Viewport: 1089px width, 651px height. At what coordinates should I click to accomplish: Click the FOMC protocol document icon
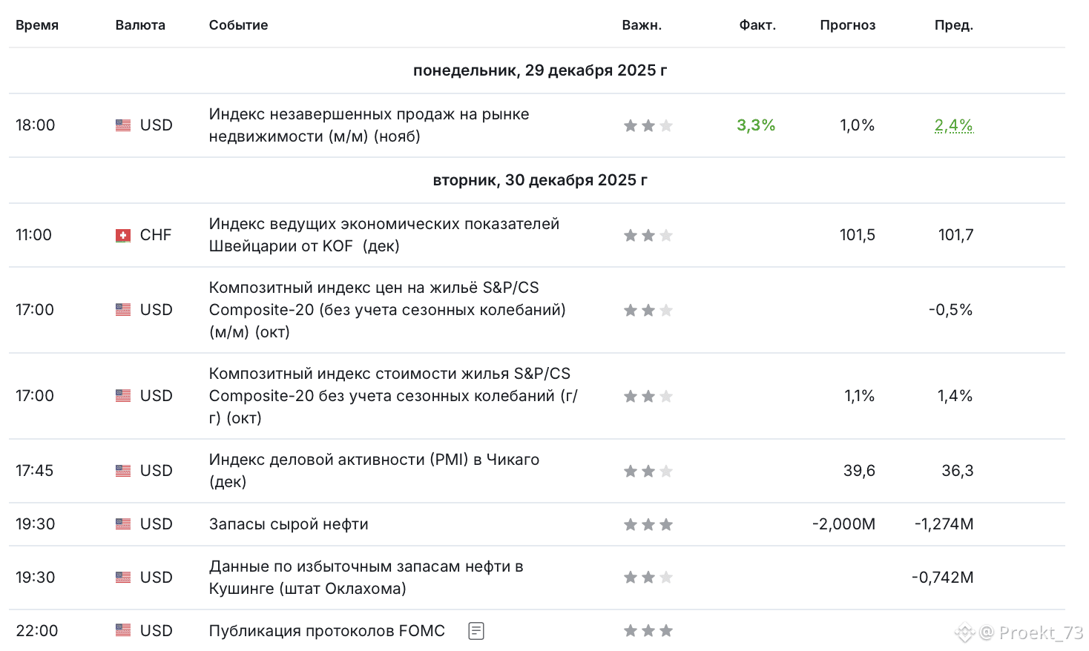(x=476, y=631)
